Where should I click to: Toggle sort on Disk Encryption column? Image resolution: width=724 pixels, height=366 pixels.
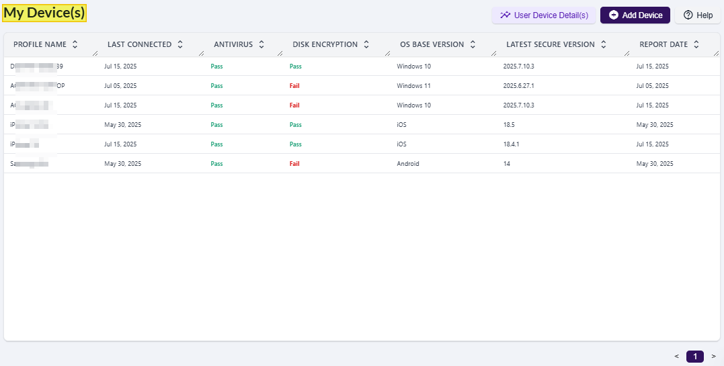point(366,44)
